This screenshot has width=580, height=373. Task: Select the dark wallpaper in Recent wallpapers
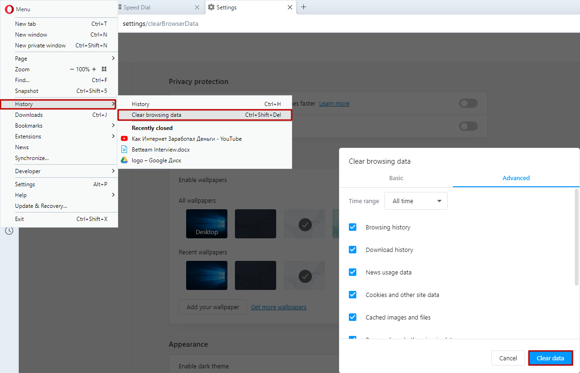256,275
